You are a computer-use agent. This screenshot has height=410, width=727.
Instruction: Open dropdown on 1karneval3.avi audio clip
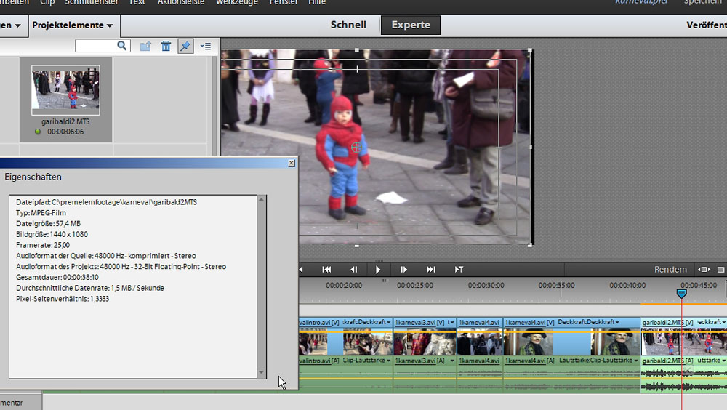click(452, 361)
